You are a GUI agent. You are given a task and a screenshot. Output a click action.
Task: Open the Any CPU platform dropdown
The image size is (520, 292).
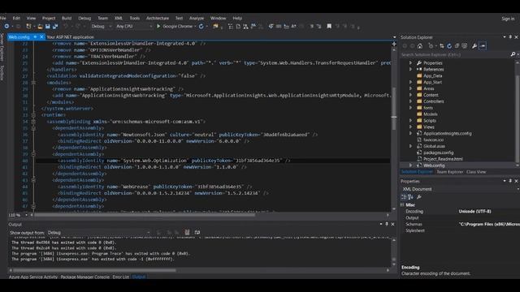pyautogui.click(x=134, y=26)
